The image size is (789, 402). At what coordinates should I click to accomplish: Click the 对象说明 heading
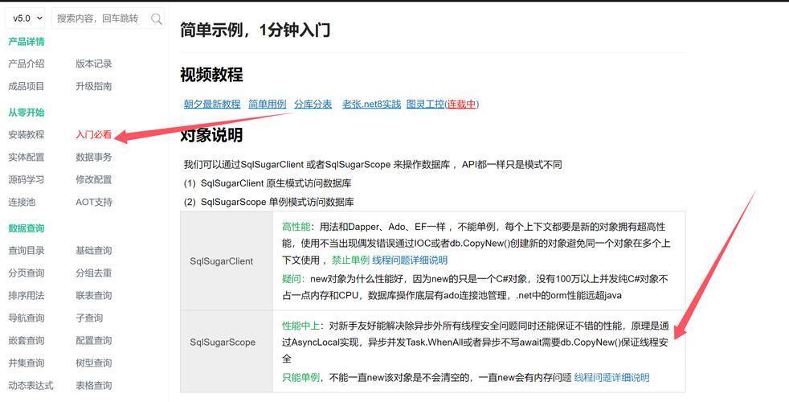tap(211, 134)
